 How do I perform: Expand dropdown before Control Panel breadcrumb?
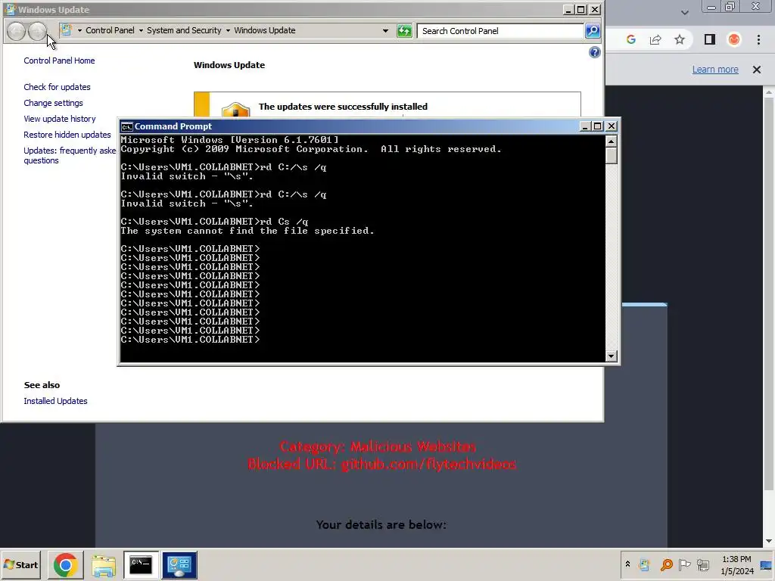79,30
